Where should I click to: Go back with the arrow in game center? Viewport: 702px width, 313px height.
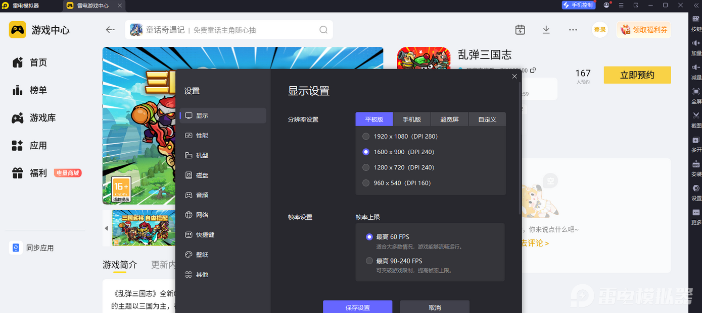(x=110, y=30)
